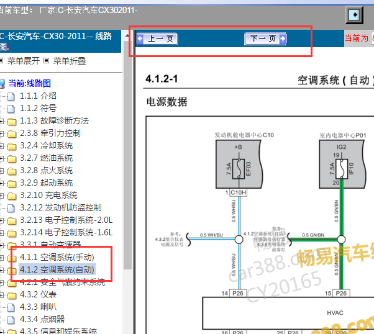Open 1.1.2 符号 page
Image resolution: width=374 pixels, height=334 pixels.
point(38,108)
